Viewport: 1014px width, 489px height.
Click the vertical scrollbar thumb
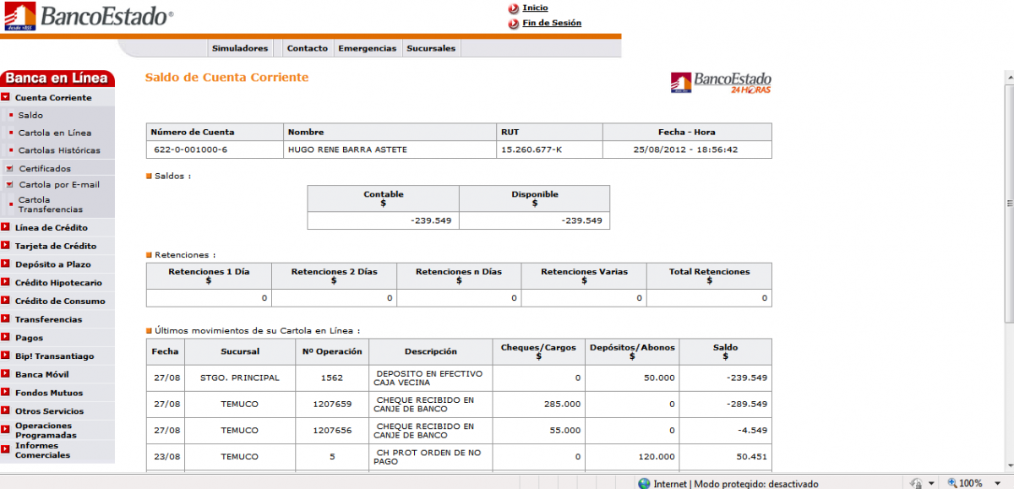click(x=1009, y=203)
